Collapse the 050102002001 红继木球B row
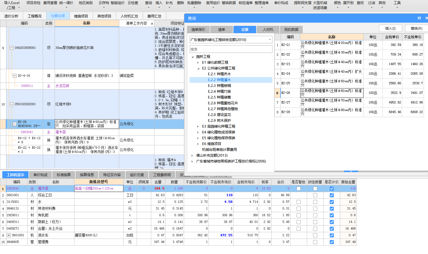This screenshot has width=428, height=254. coord(12,104)
